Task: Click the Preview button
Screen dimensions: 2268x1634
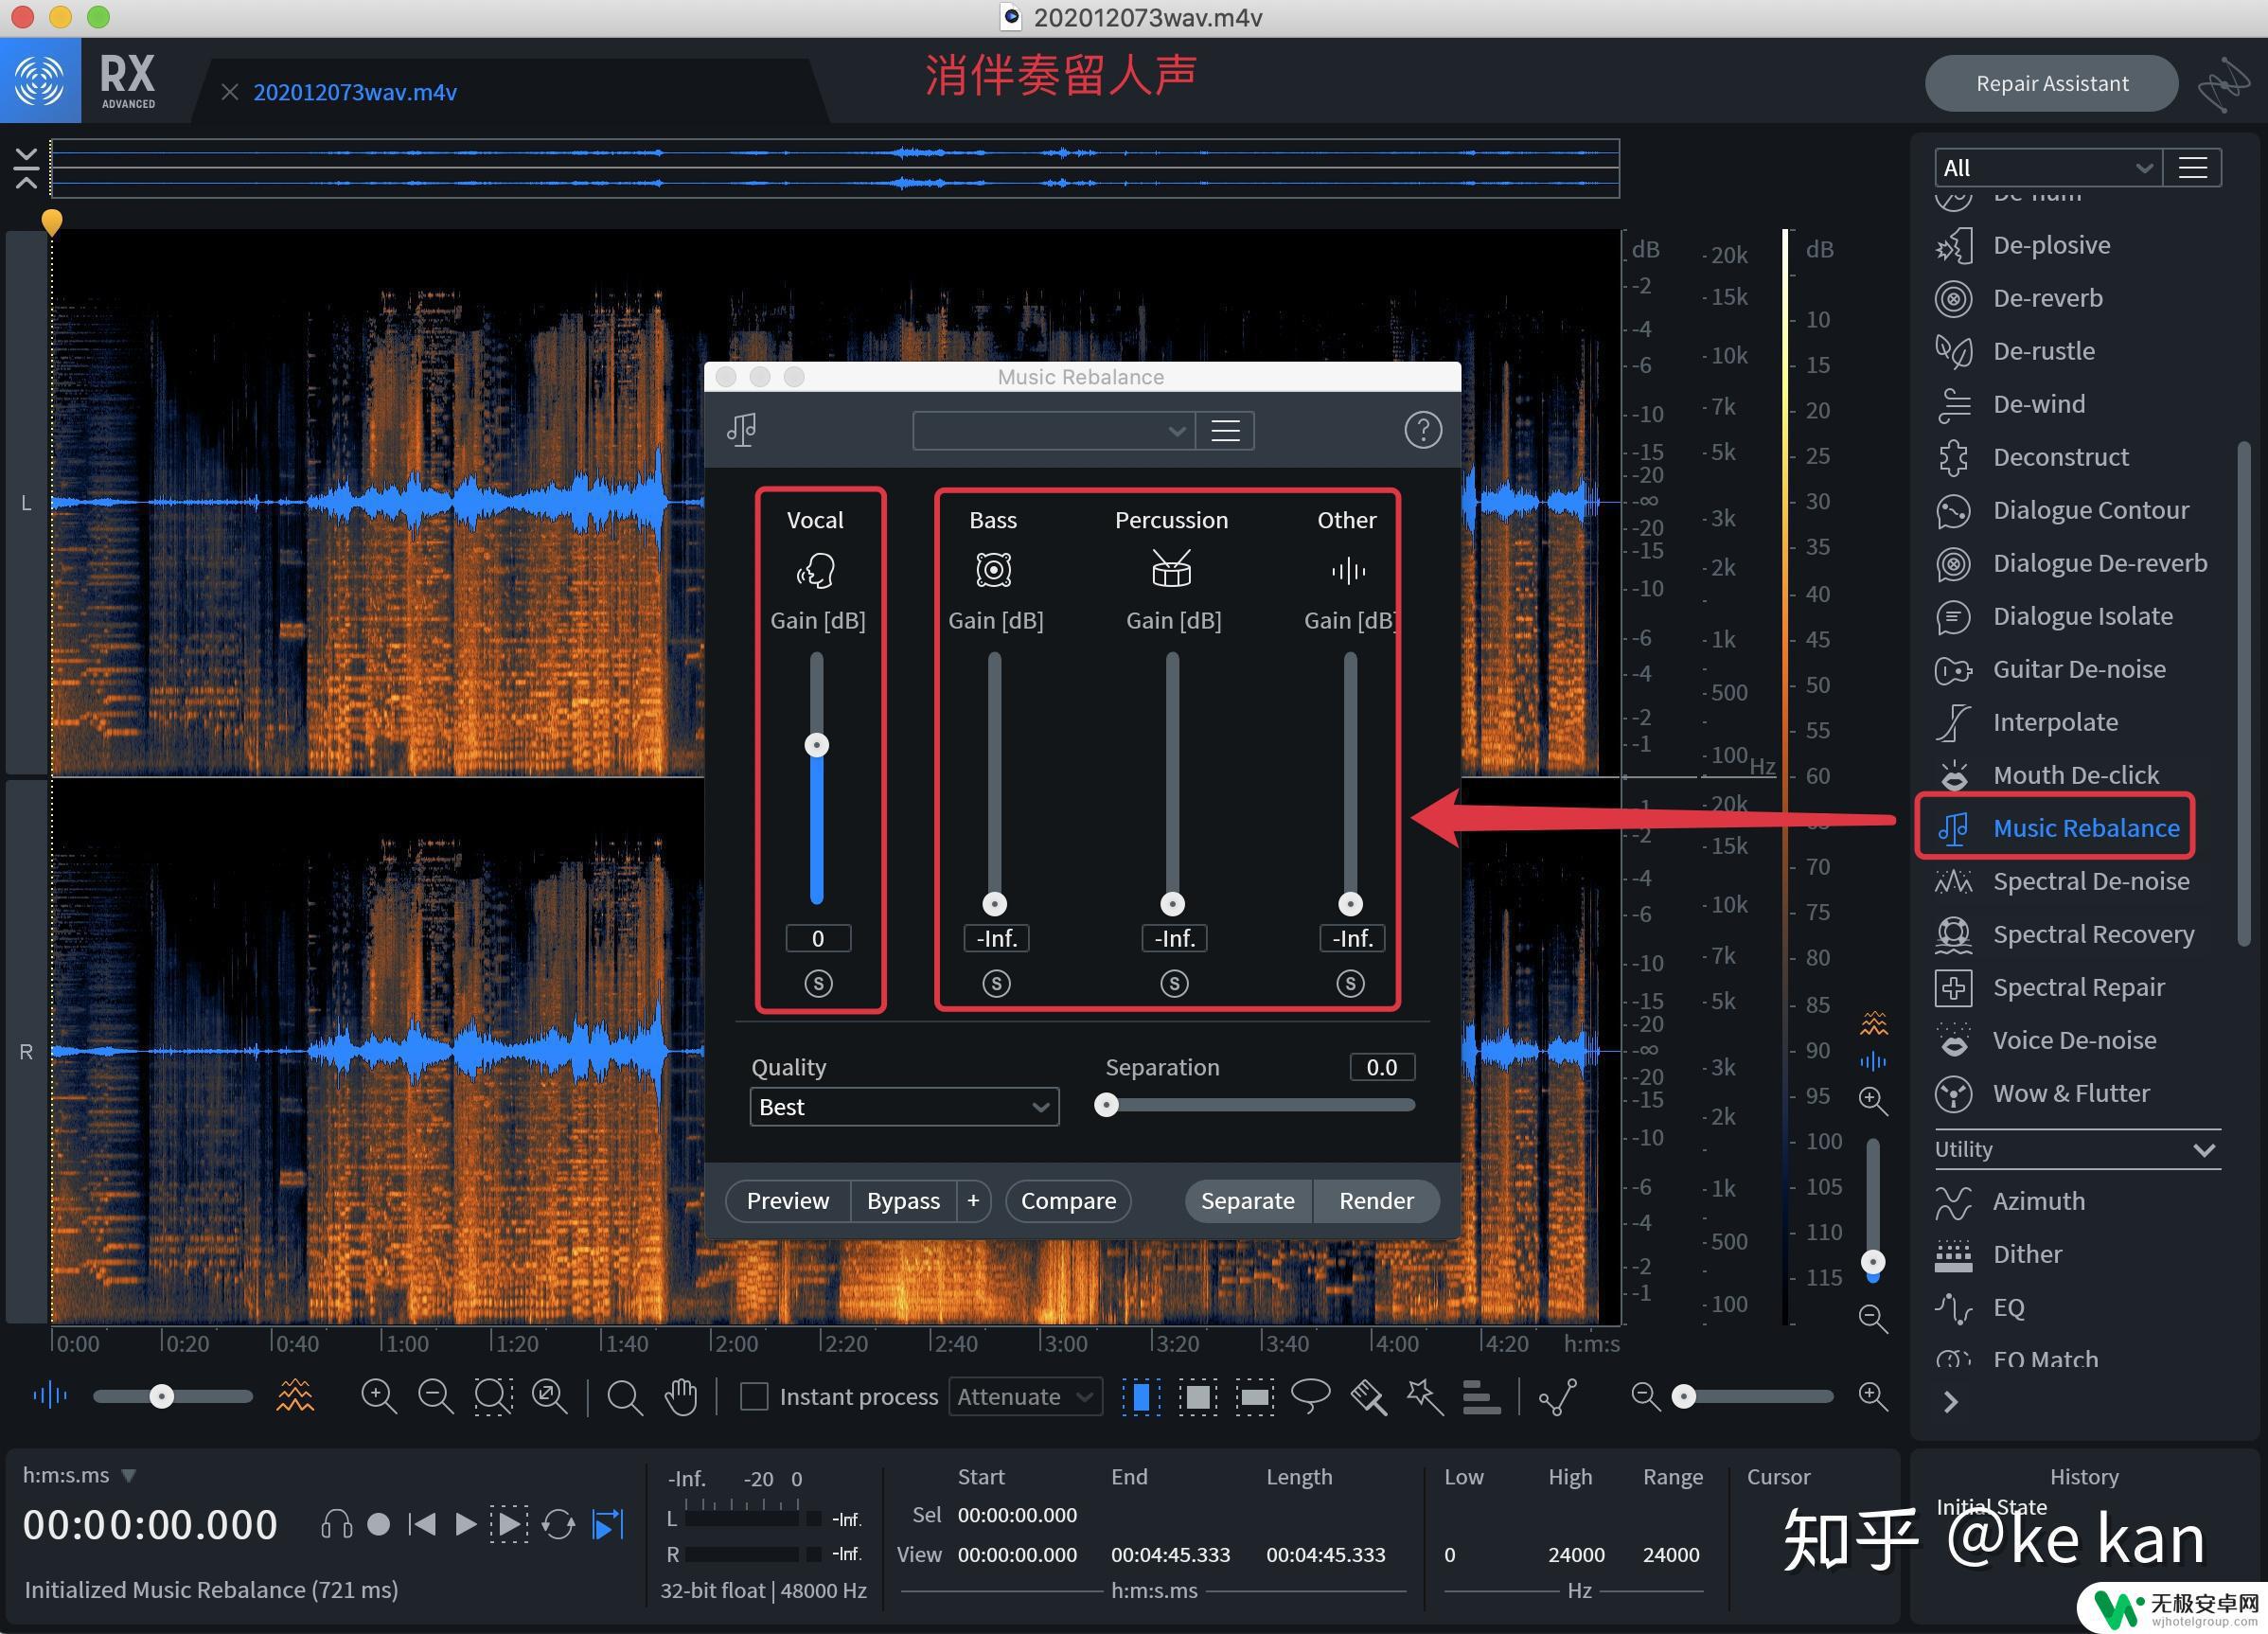Action: 788,1200
